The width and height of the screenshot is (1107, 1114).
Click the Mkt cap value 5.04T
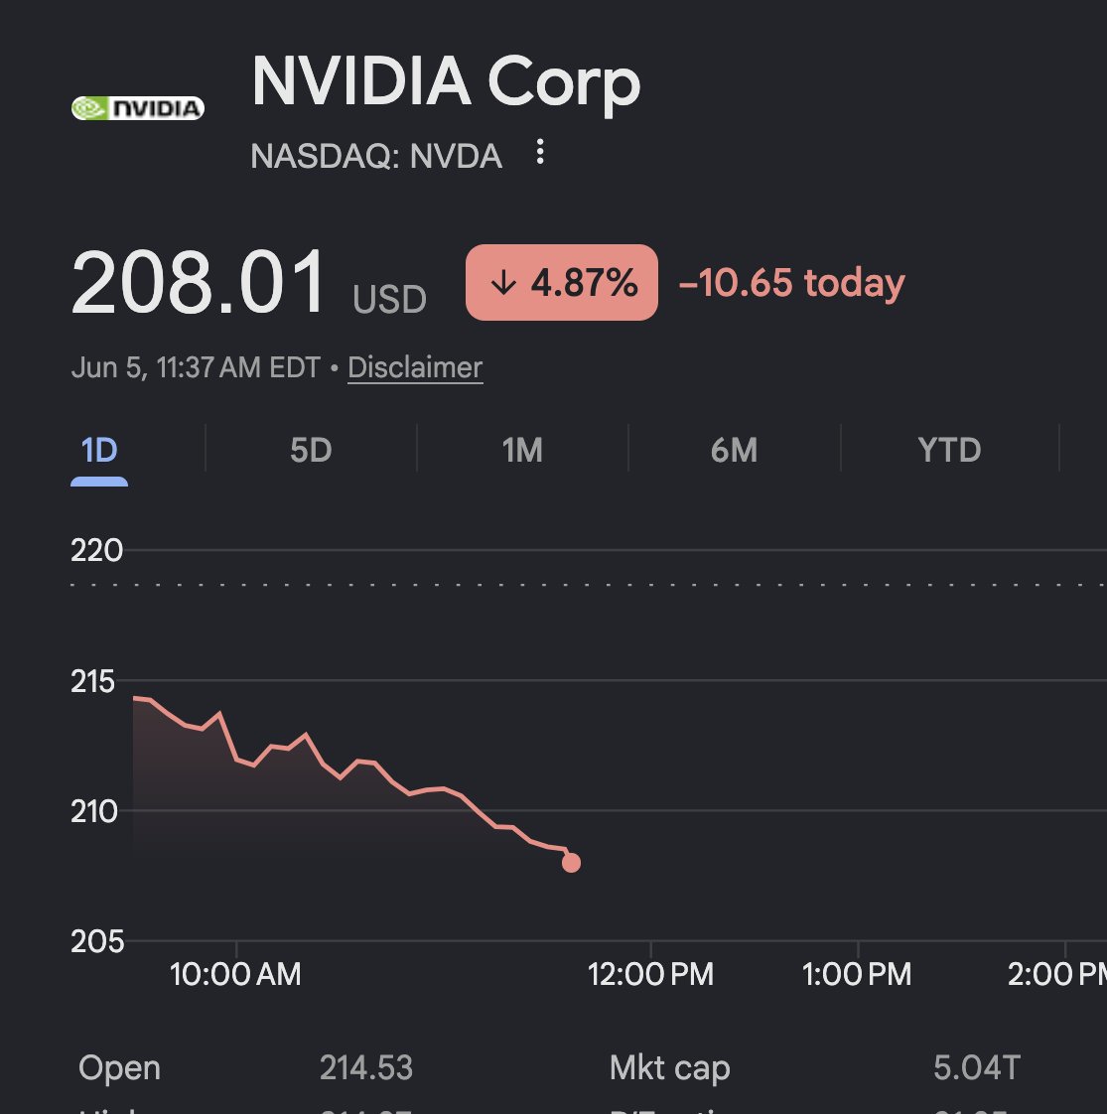click(x=977, y=1067)
